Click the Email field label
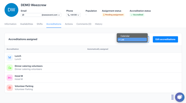The width and height of the screenshot is (186, 103). click(24, 11)
